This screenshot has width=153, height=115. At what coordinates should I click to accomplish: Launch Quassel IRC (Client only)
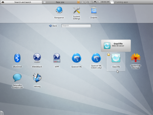96,61
